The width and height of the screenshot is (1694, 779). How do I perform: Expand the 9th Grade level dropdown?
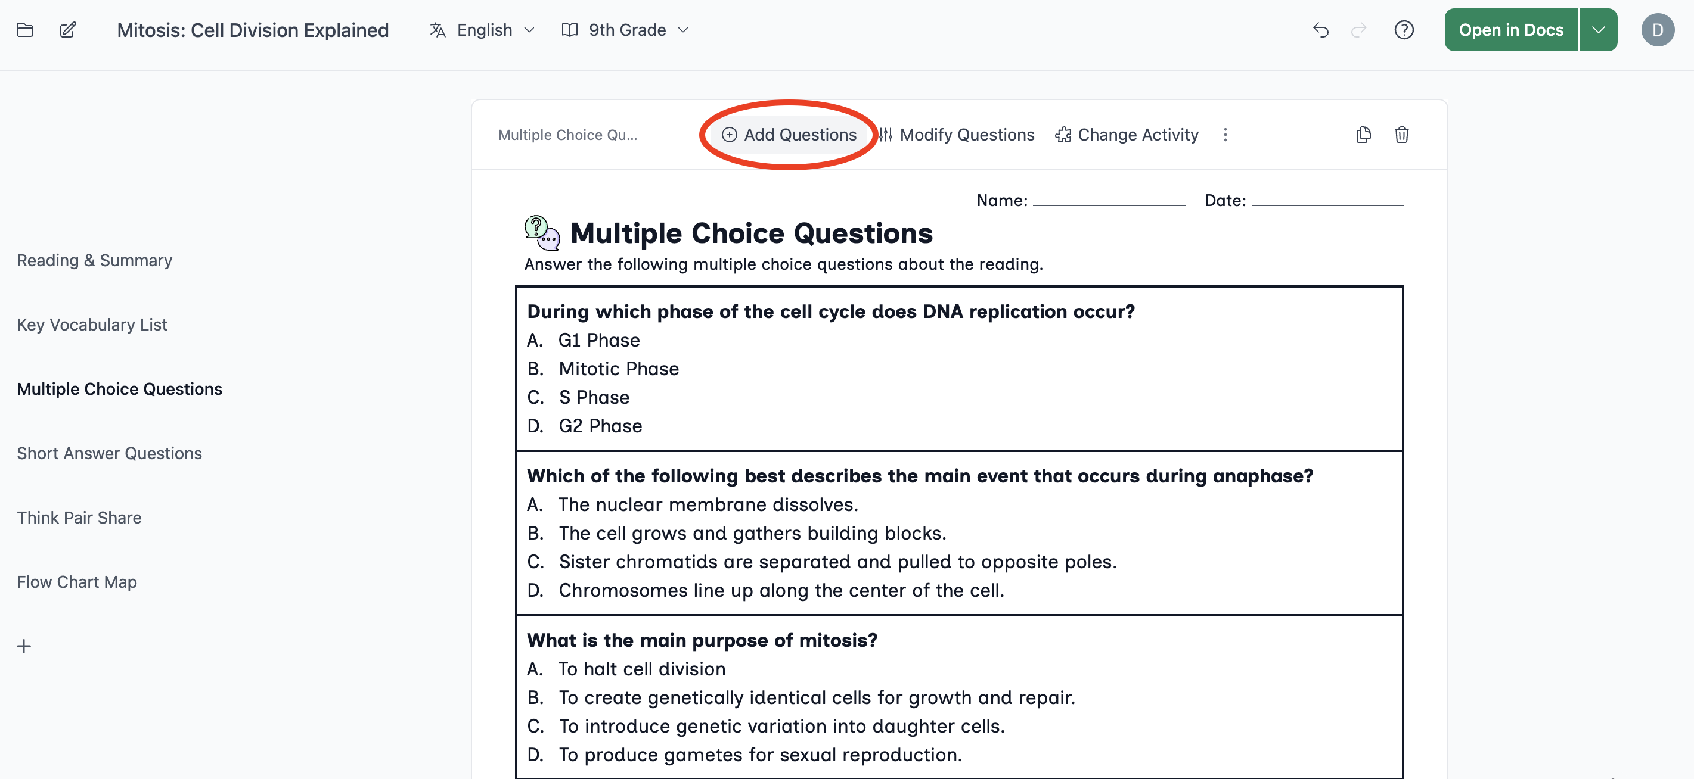[x=625, y=30]
